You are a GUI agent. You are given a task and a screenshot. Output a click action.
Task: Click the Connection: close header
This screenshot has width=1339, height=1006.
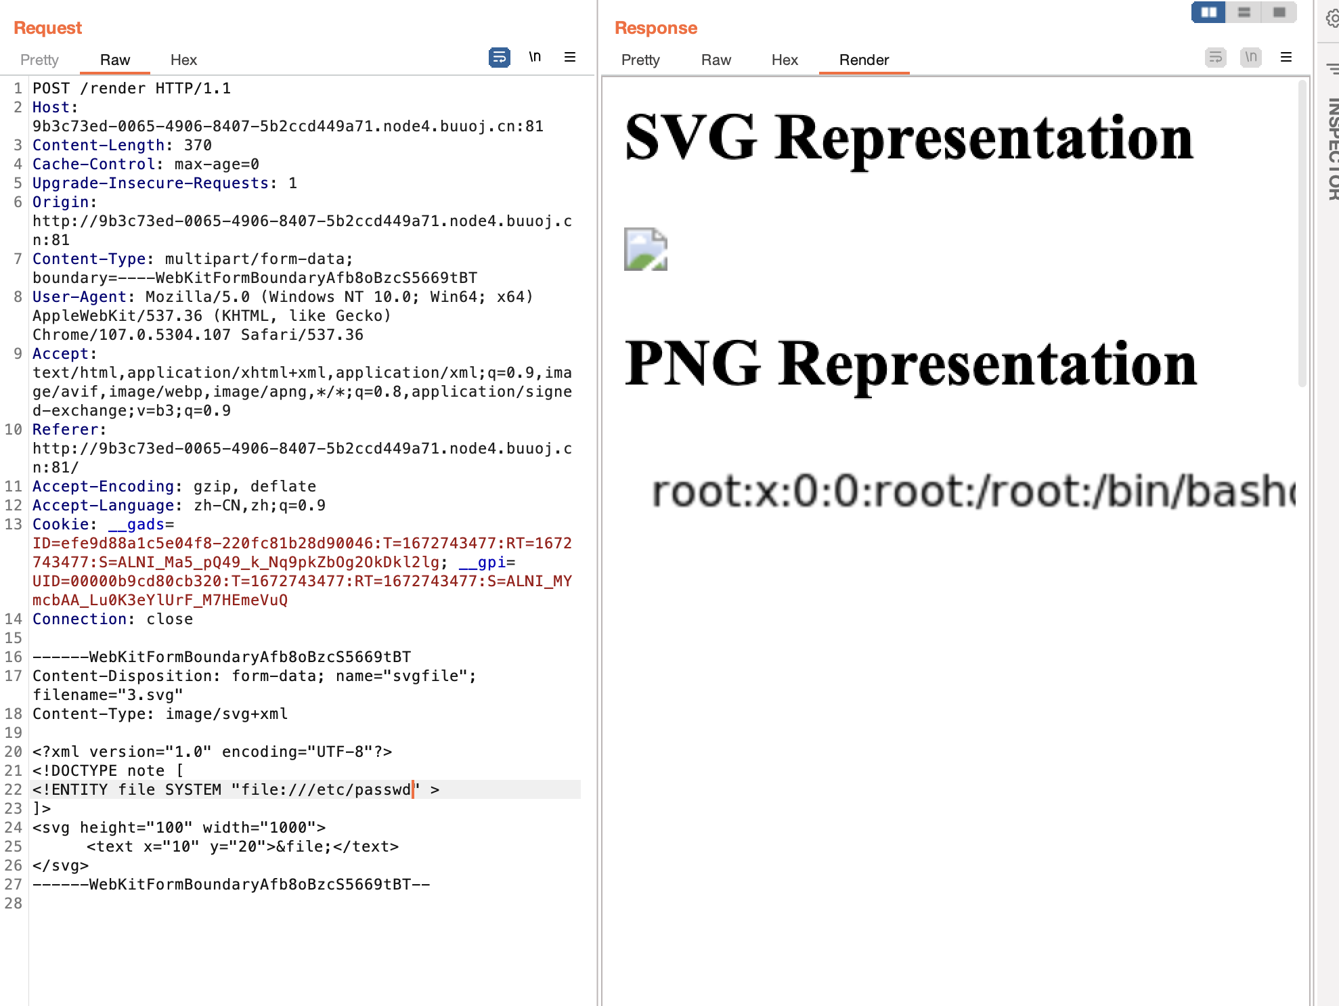point(112,619)
